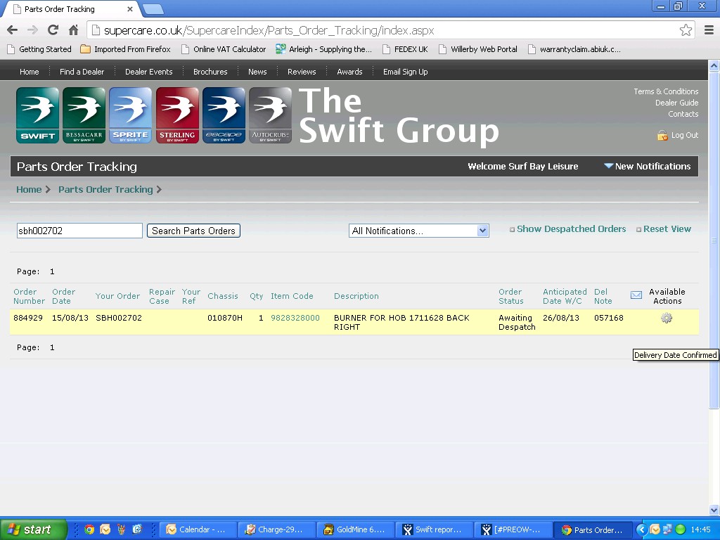Open the Windows start button
This screenshot has height=540, width=720.
pyautogui.click(x=33, y=529)
